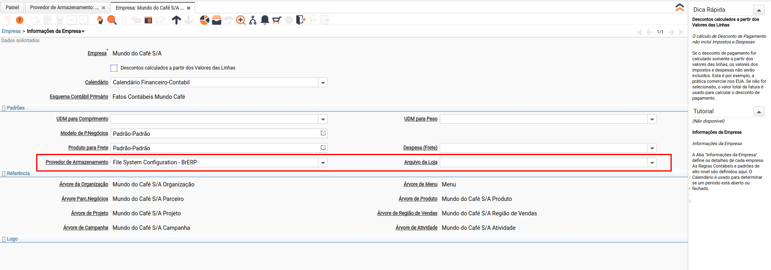Click into Arquivo da Loja input field
This screenshot has height=270, width=771.
(x=543, y=162)
